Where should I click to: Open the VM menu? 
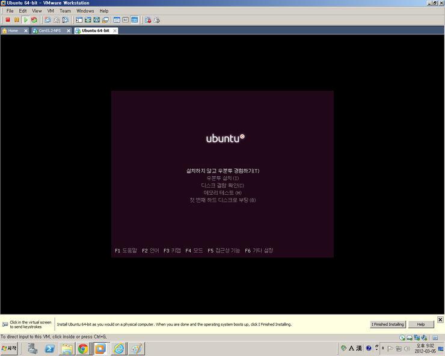pos(51,11)
